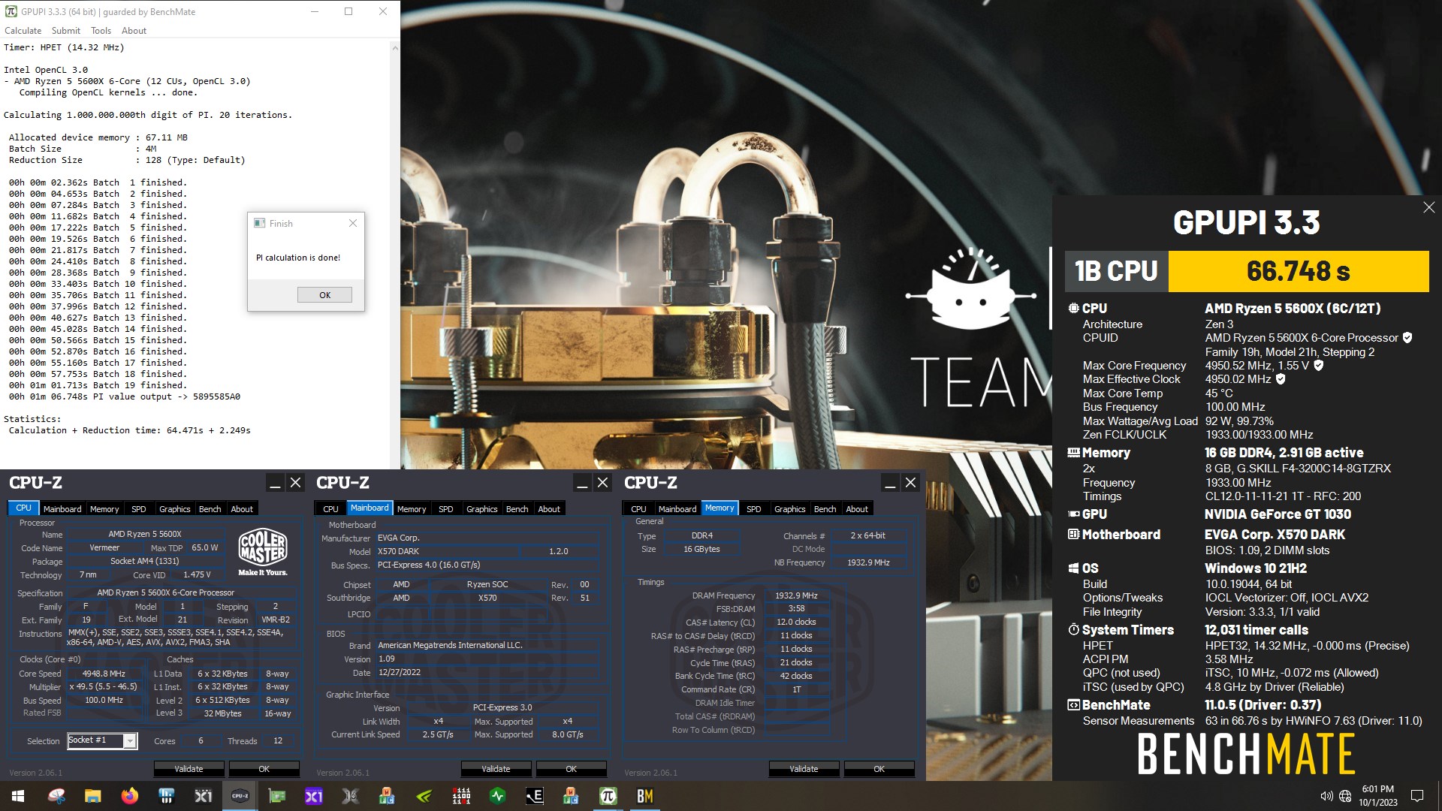
Task: Click the Cooler Master logo in CPU-Z
Action: click(262, 552)
